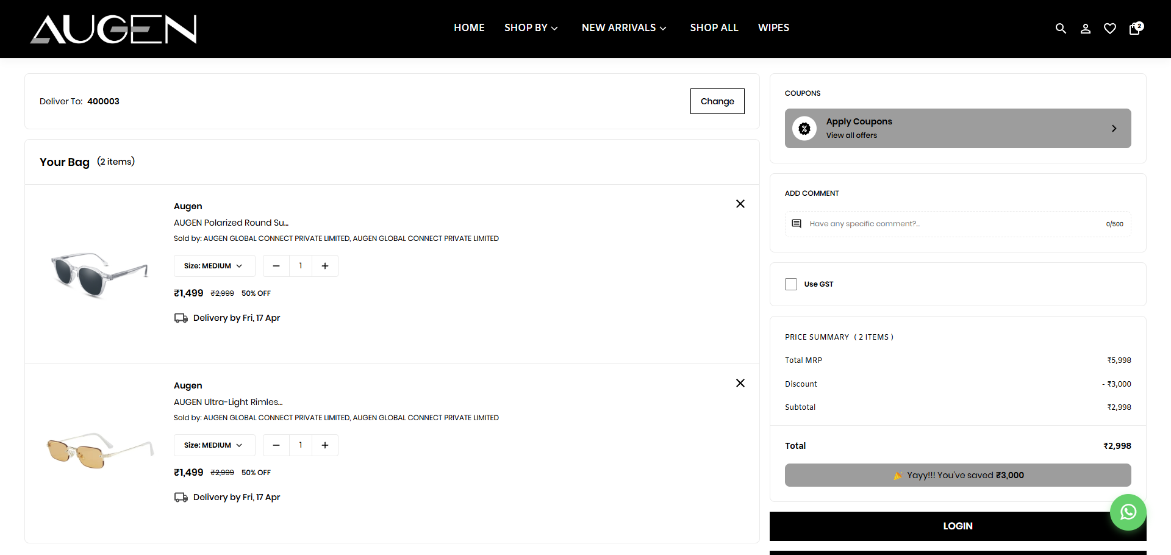Click the AUGEN logo
This screenshot has height=555, width=1171.
pos(113,29)
